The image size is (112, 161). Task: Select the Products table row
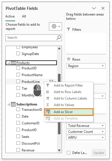[x=31, y=63]
